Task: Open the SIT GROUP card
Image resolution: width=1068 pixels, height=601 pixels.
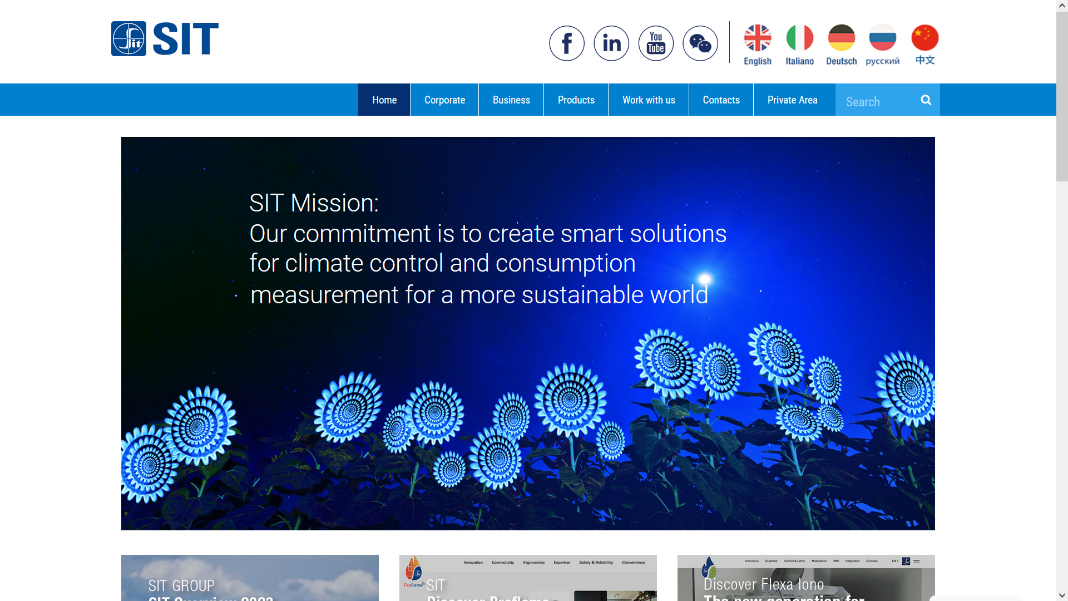Action: 250,578
